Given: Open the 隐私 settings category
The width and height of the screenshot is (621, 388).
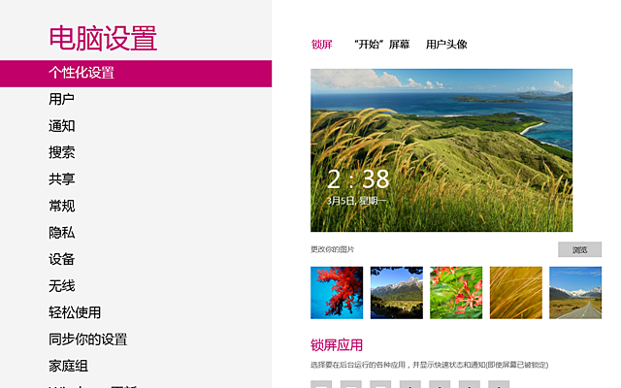Looking at the screenshot, I should pyautogui.click(x=61, y=233).
